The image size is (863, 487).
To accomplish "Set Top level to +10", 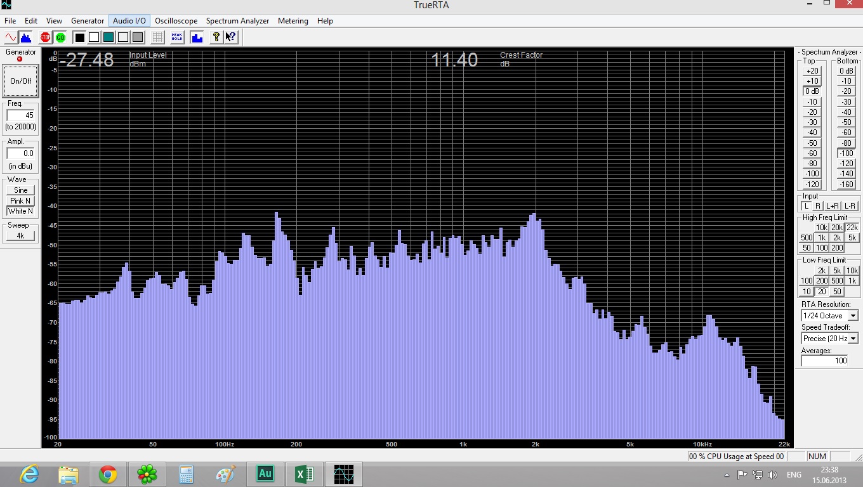I will (x=812, y=81).
